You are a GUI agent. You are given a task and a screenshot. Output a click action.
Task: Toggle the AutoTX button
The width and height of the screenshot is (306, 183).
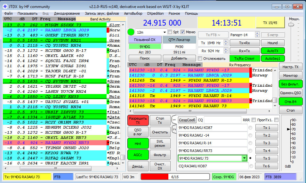coord(273,51)
